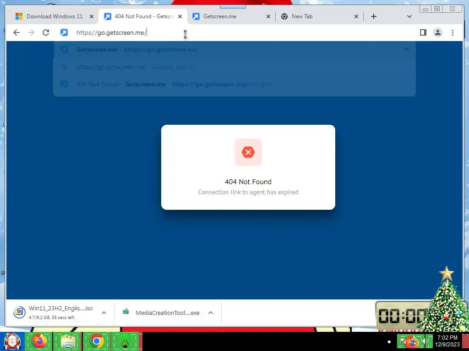The width and height of the screenshot is (469, 351).
Task: Close the New Tab tab
Action: tap(356, 16)
